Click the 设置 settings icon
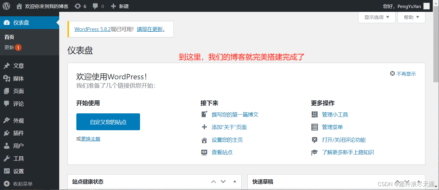Image resolution: width=439 pixels, height=190 pixels. (x=7, y=171)
